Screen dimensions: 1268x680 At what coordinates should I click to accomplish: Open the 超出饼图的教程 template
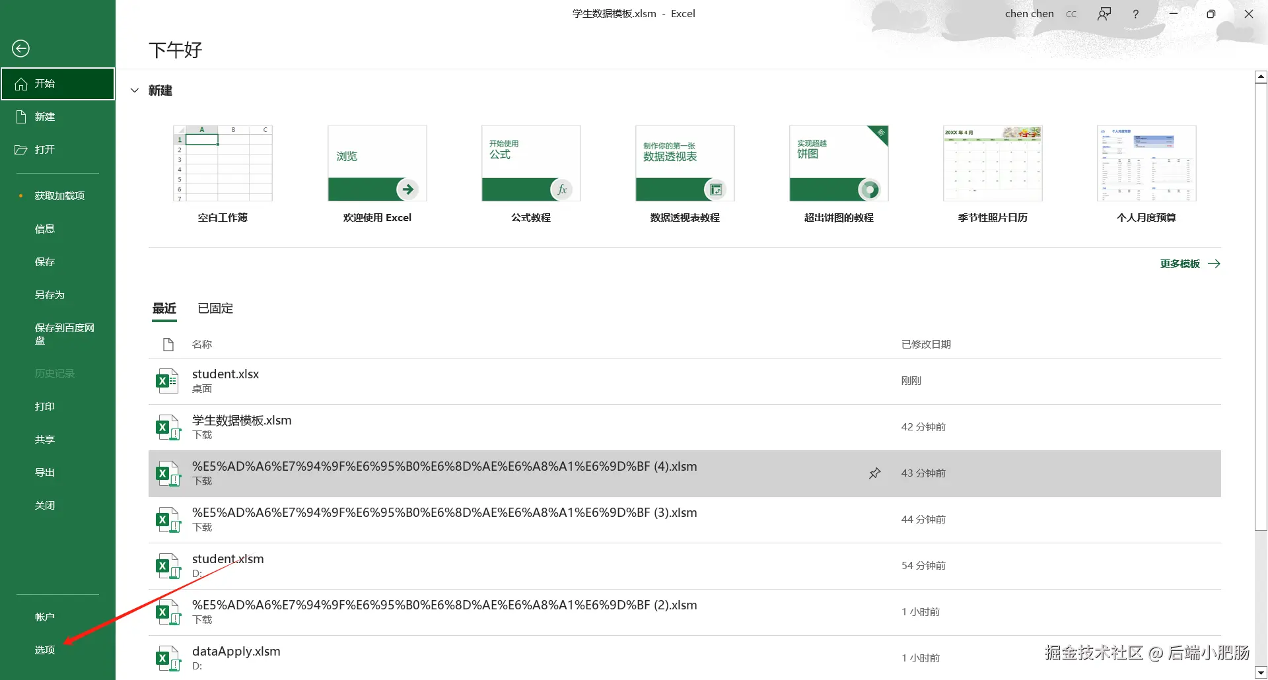point(839,174)
